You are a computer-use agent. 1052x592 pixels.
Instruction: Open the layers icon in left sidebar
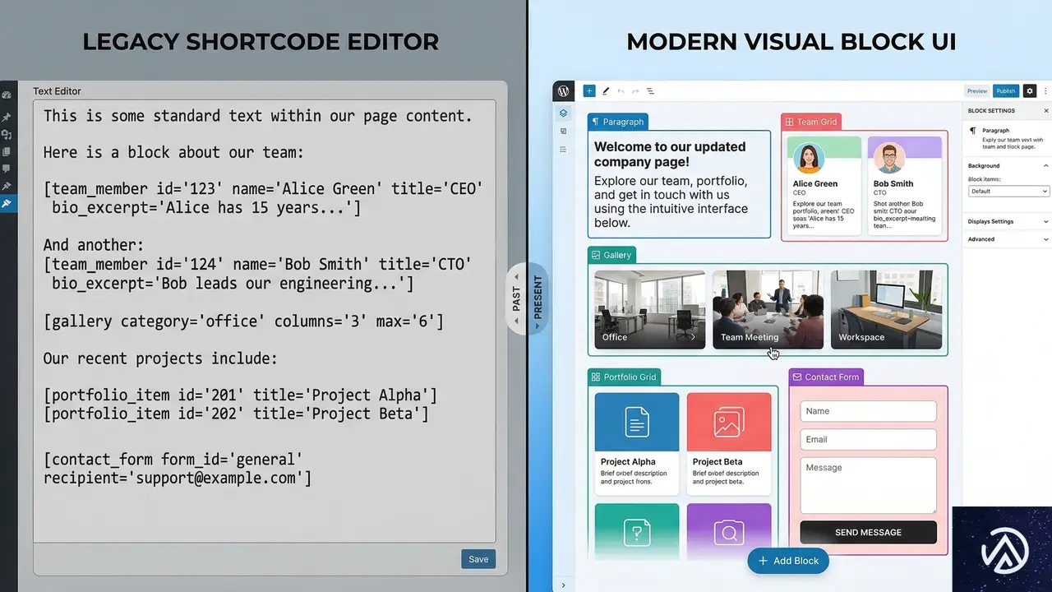click(563, 113)
